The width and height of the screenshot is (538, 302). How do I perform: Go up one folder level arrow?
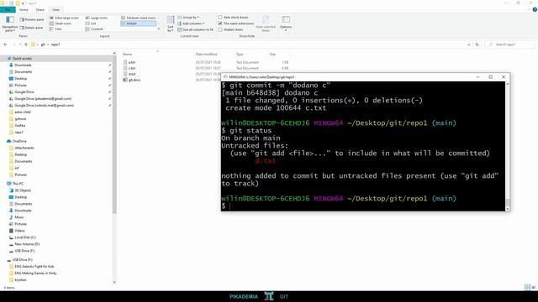click(x=26, y=44)
